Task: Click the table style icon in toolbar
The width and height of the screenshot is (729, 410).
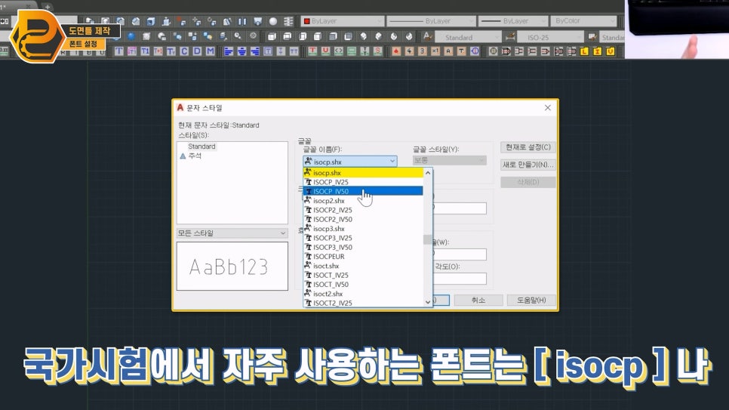Action: pyautogui.click(x=592, y=37)
